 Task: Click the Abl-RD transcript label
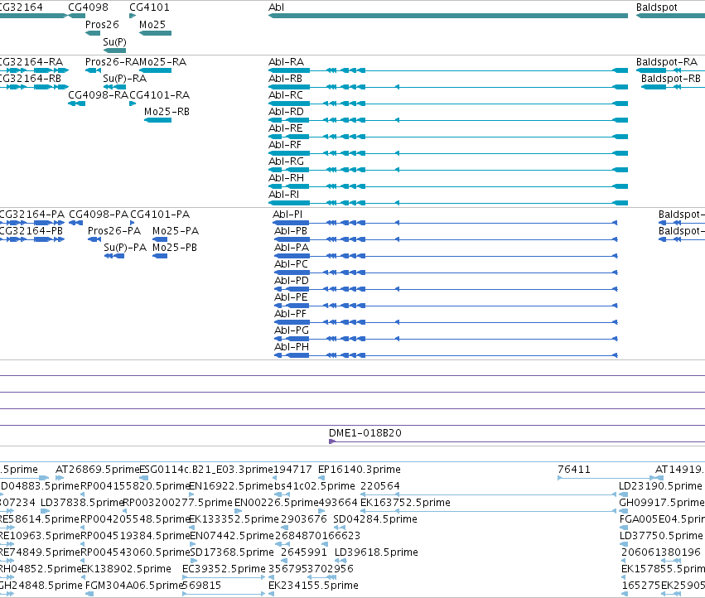pyautogui.click(x=286, y=112)
